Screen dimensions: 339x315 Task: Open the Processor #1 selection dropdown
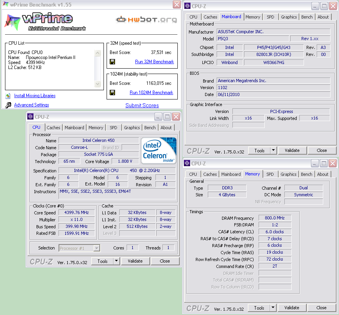97,248
